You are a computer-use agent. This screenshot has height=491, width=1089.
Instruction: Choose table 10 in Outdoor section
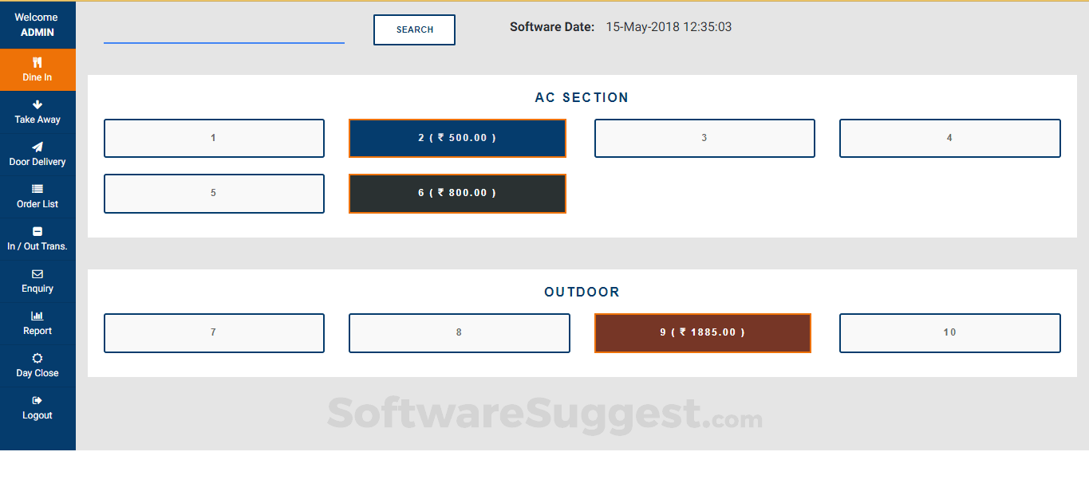949,332
